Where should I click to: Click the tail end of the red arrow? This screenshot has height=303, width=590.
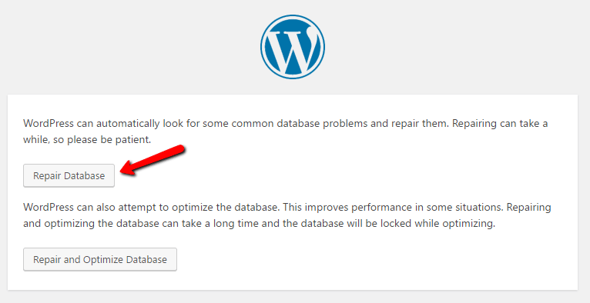coord(180,148)
